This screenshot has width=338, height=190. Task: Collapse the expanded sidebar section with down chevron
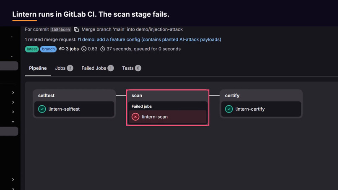tap(13, 122)
